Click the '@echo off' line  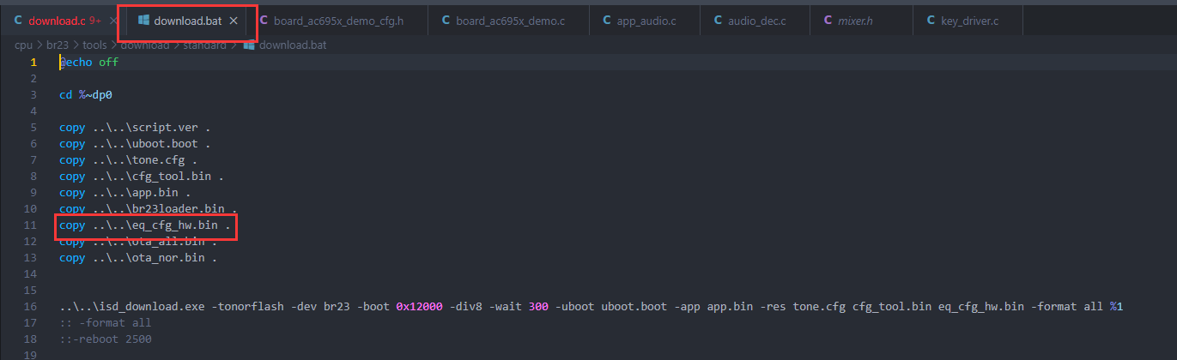(x=88, y=63)
